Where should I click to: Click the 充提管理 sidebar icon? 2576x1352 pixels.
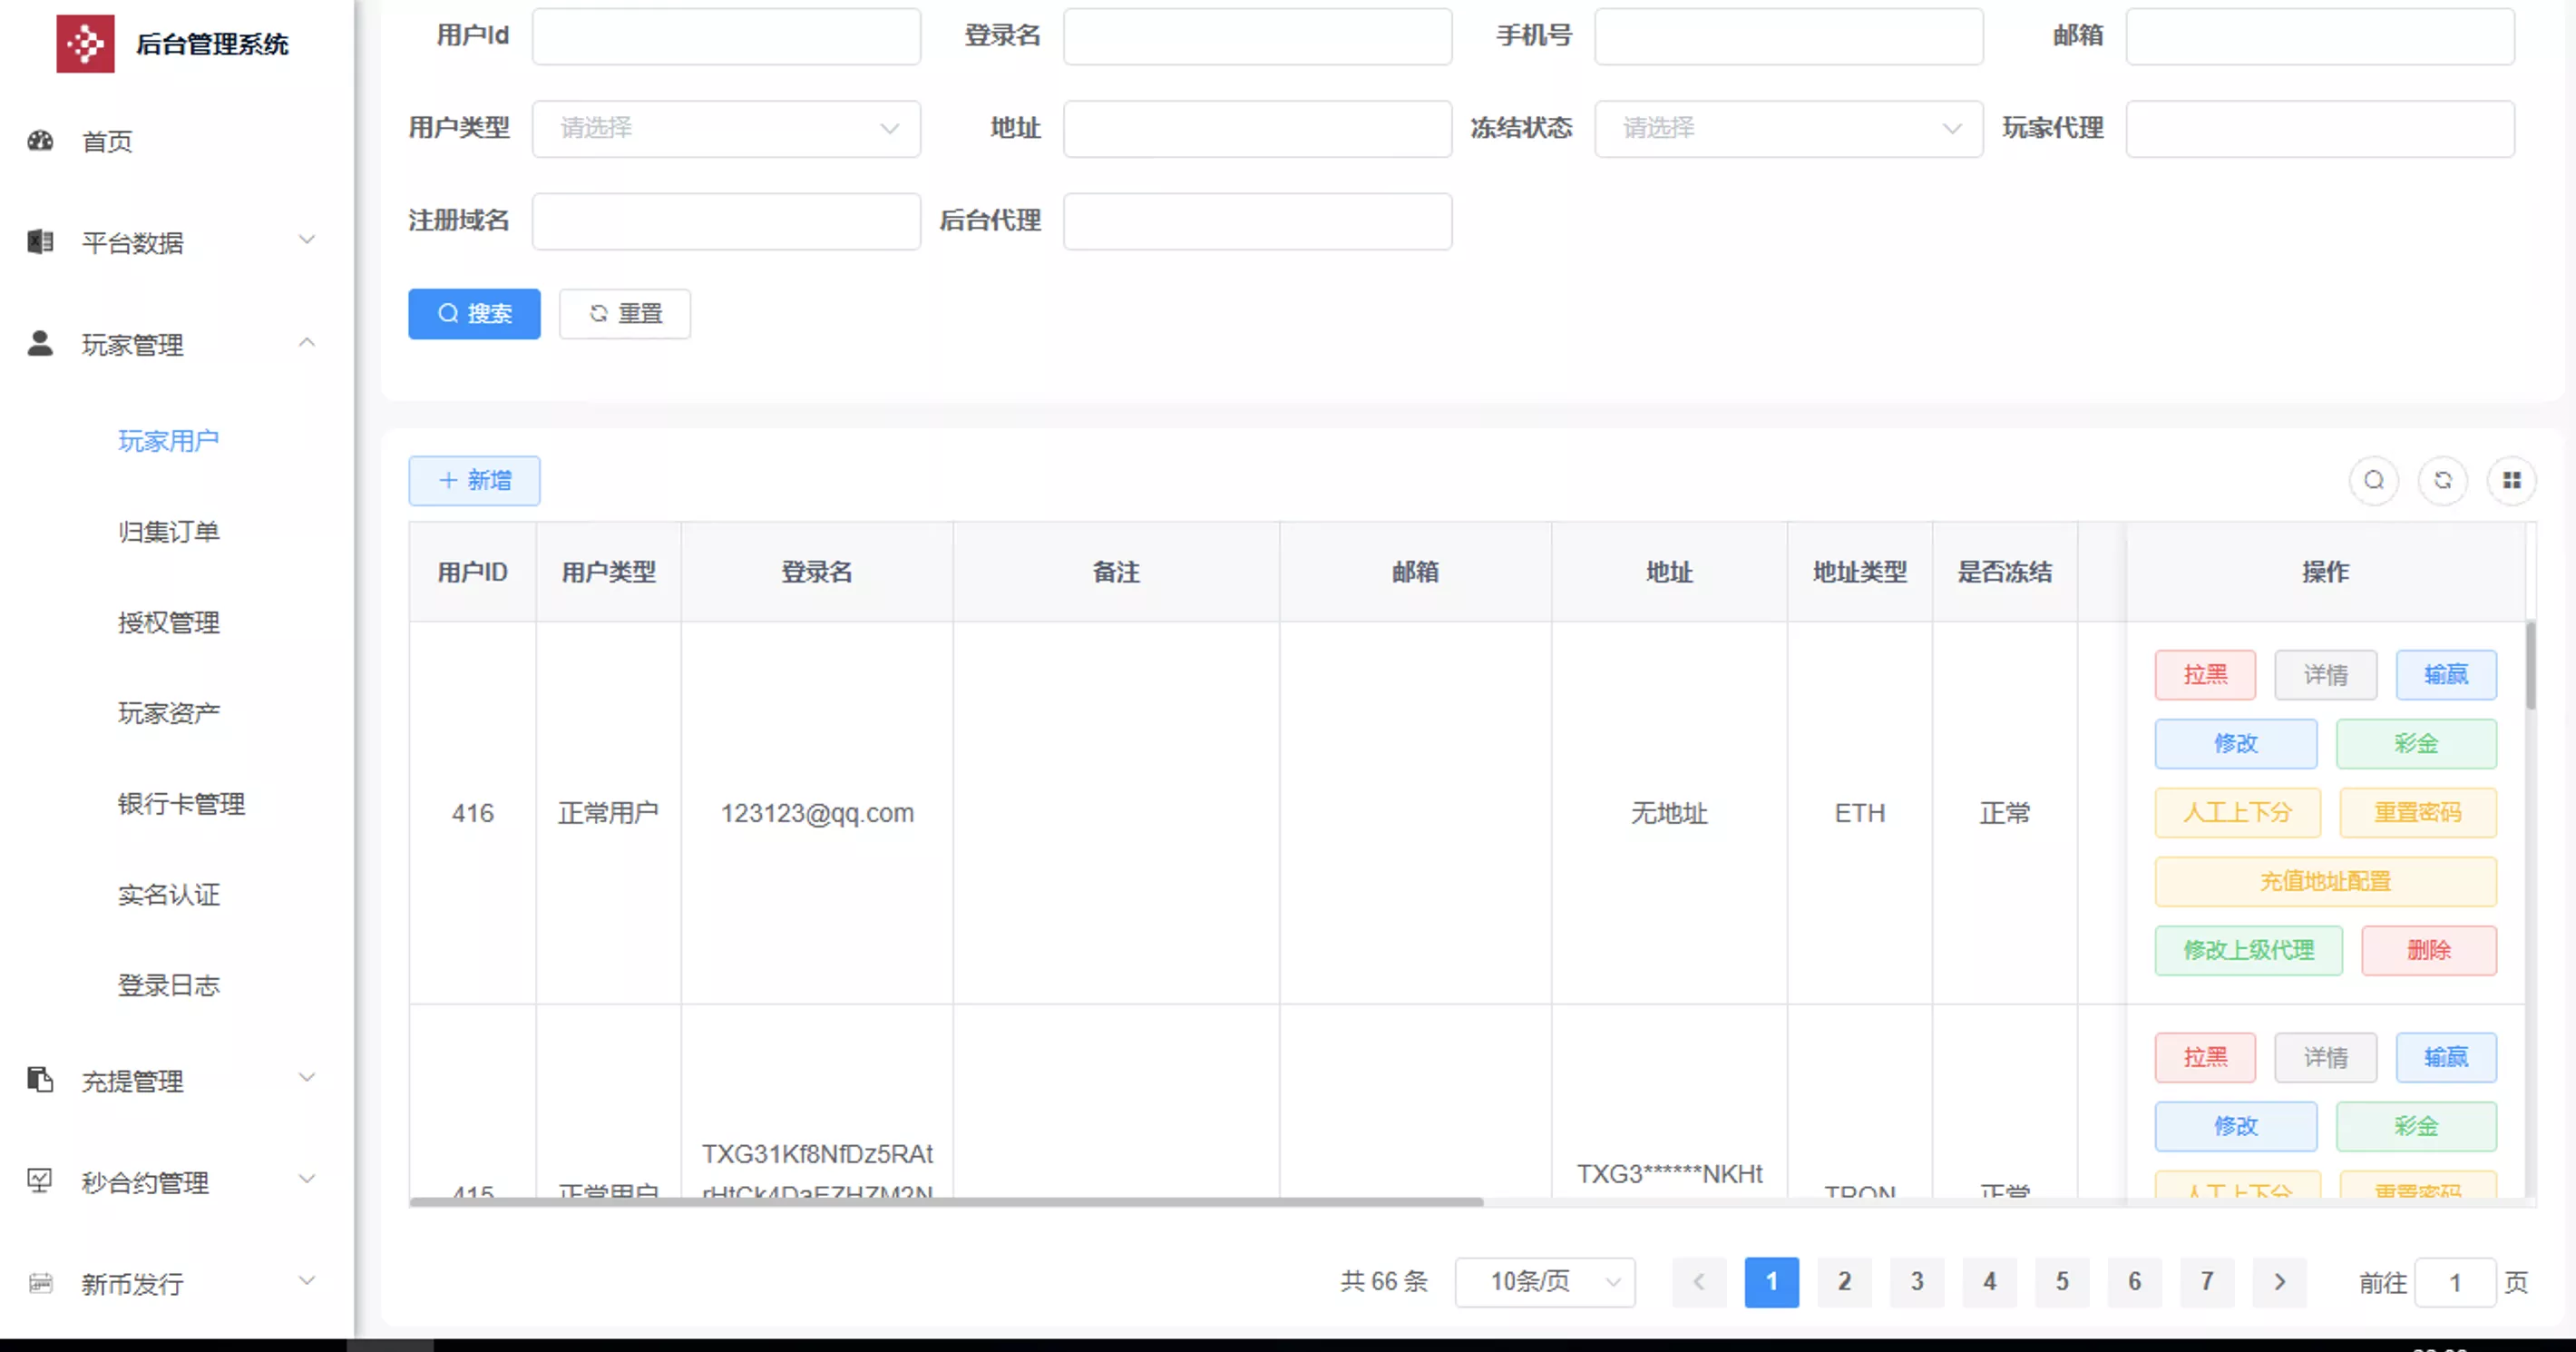(40, 1079)
